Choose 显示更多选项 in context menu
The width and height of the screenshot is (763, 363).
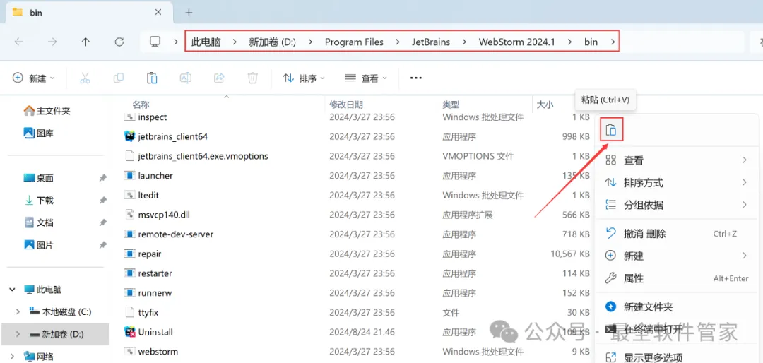click(x=676, y=357)
